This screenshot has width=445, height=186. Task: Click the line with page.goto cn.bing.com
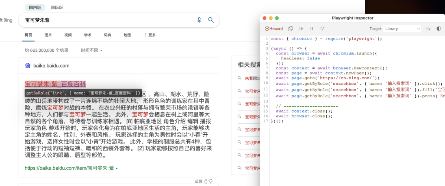328,78
